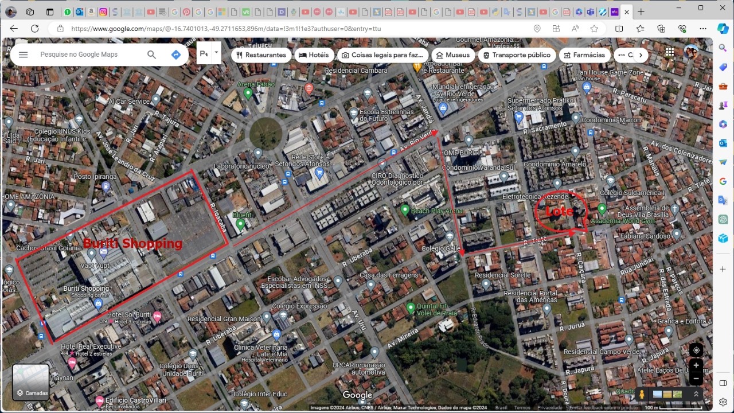The height and width of the screenshot is (413, 734).
Task: Click the Hotéis filter button
Action: [x=314, y=55]
